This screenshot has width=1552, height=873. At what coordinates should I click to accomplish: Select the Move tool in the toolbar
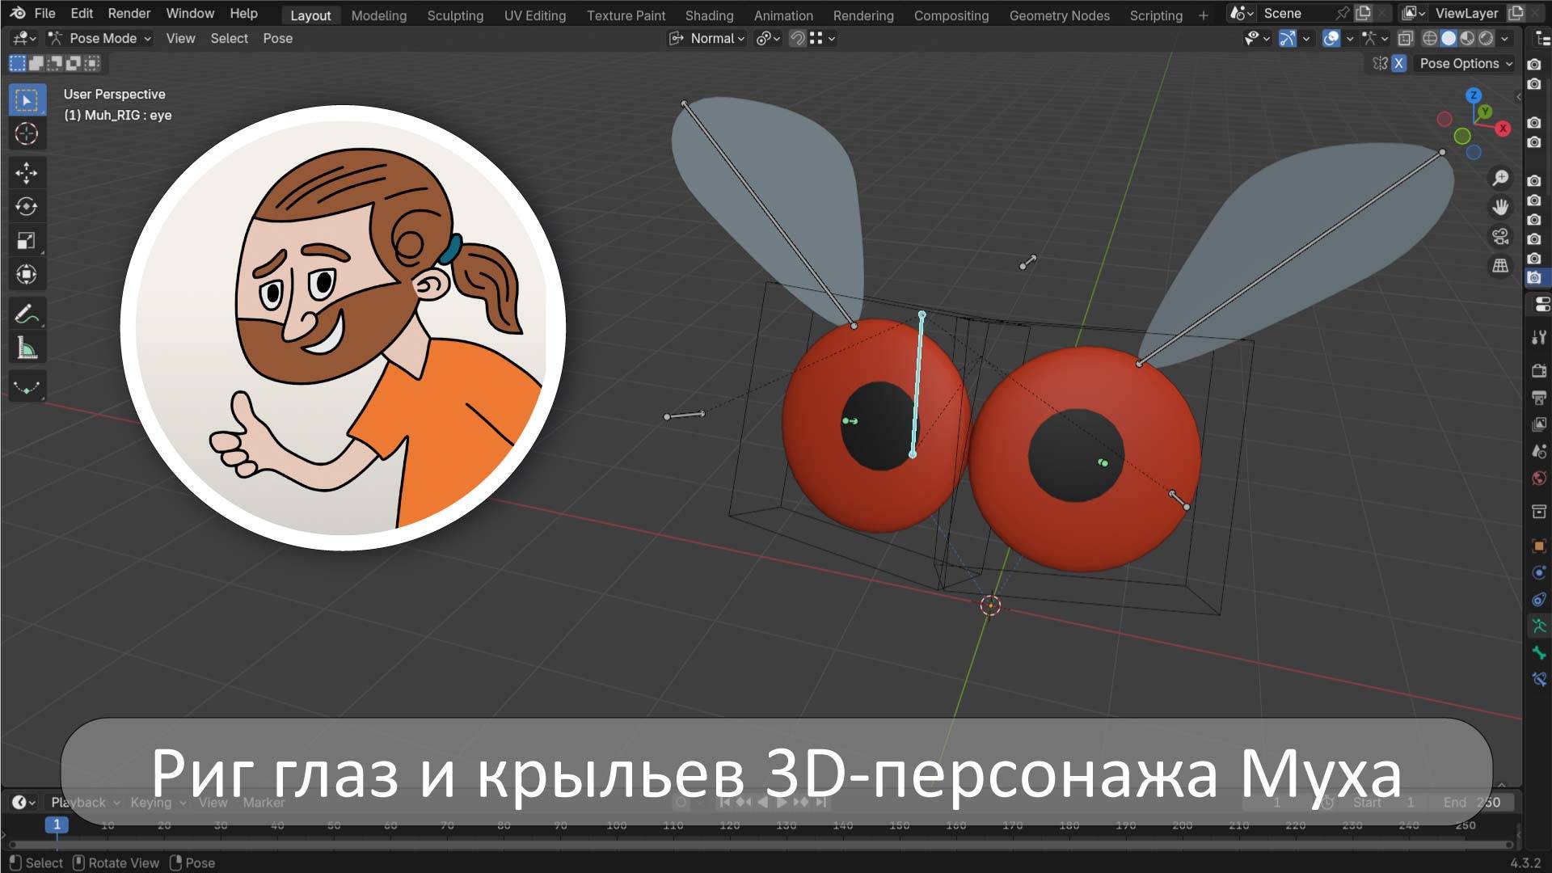27,173
